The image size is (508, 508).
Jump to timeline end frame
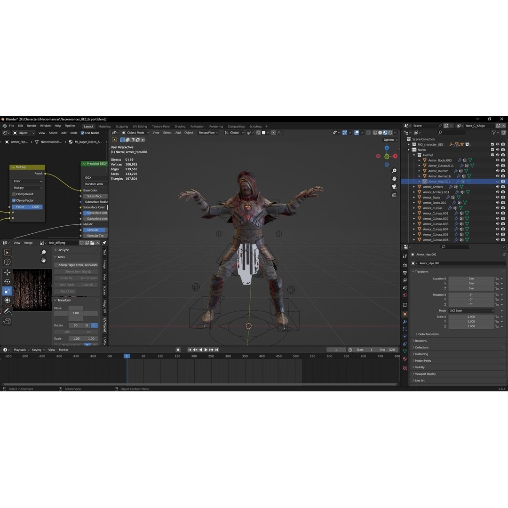point(217,350)
